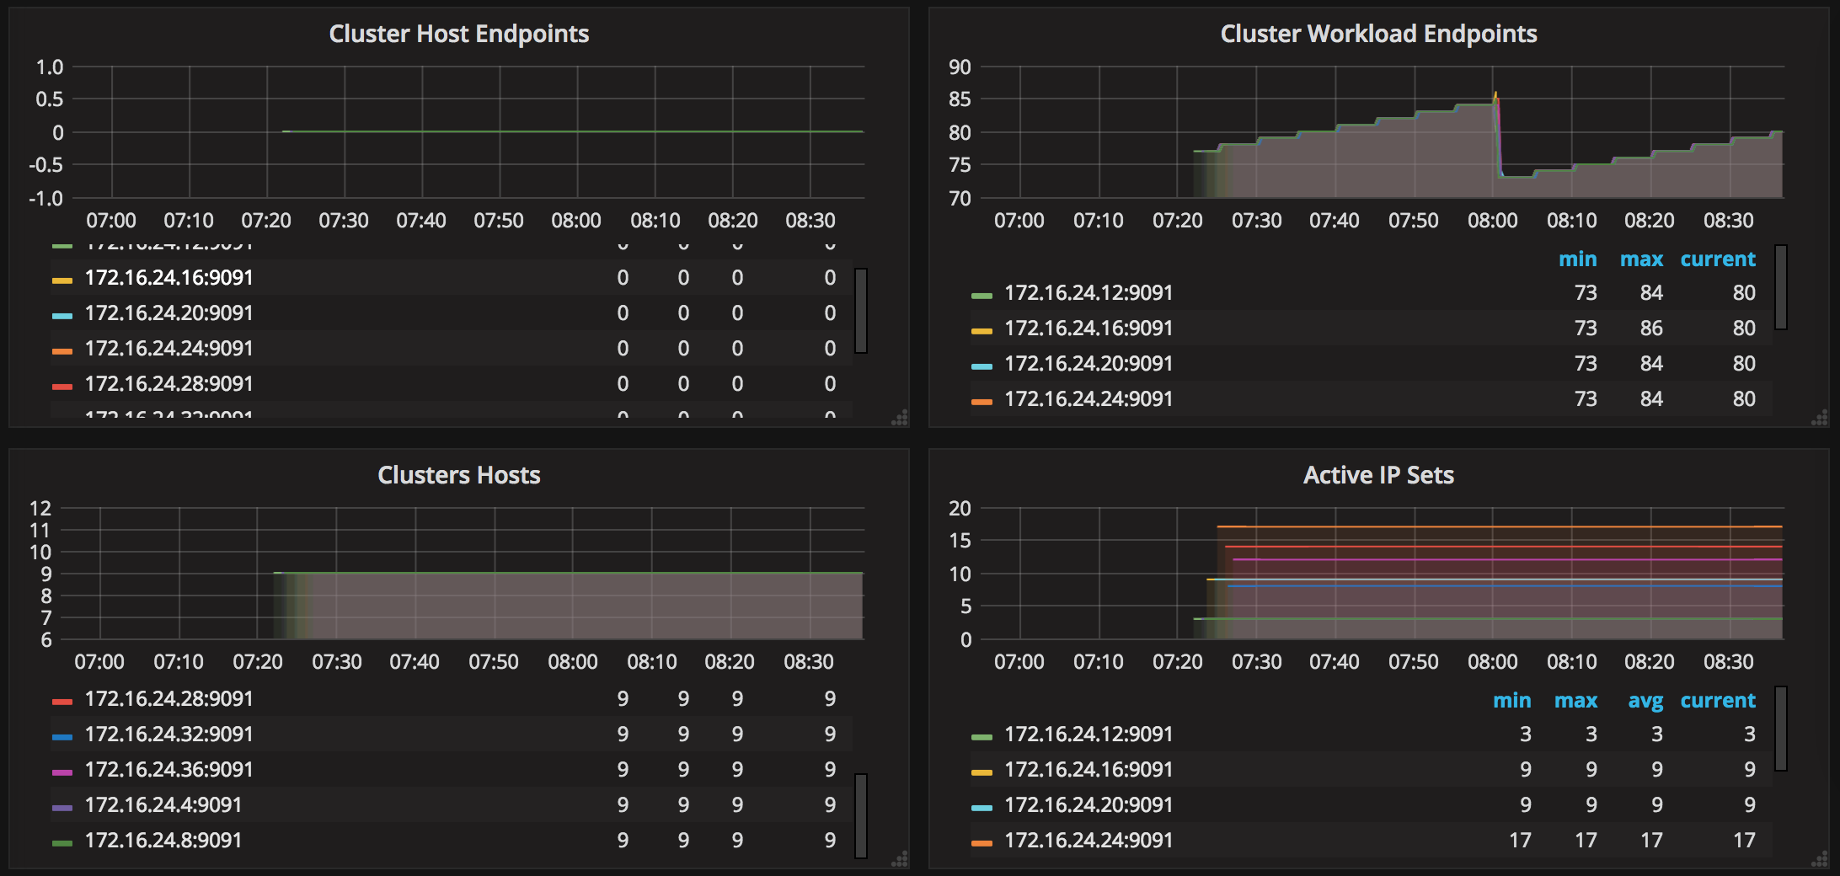Toggle series 172.16.24.16:9091 in Cluster Workload Endpoints
This screenshot has height=876, width=1840.
pyautogui.click(x=1088, y=328)
